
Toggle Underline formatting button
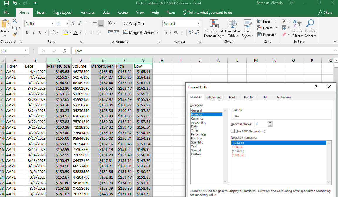(x=40, y=32)
